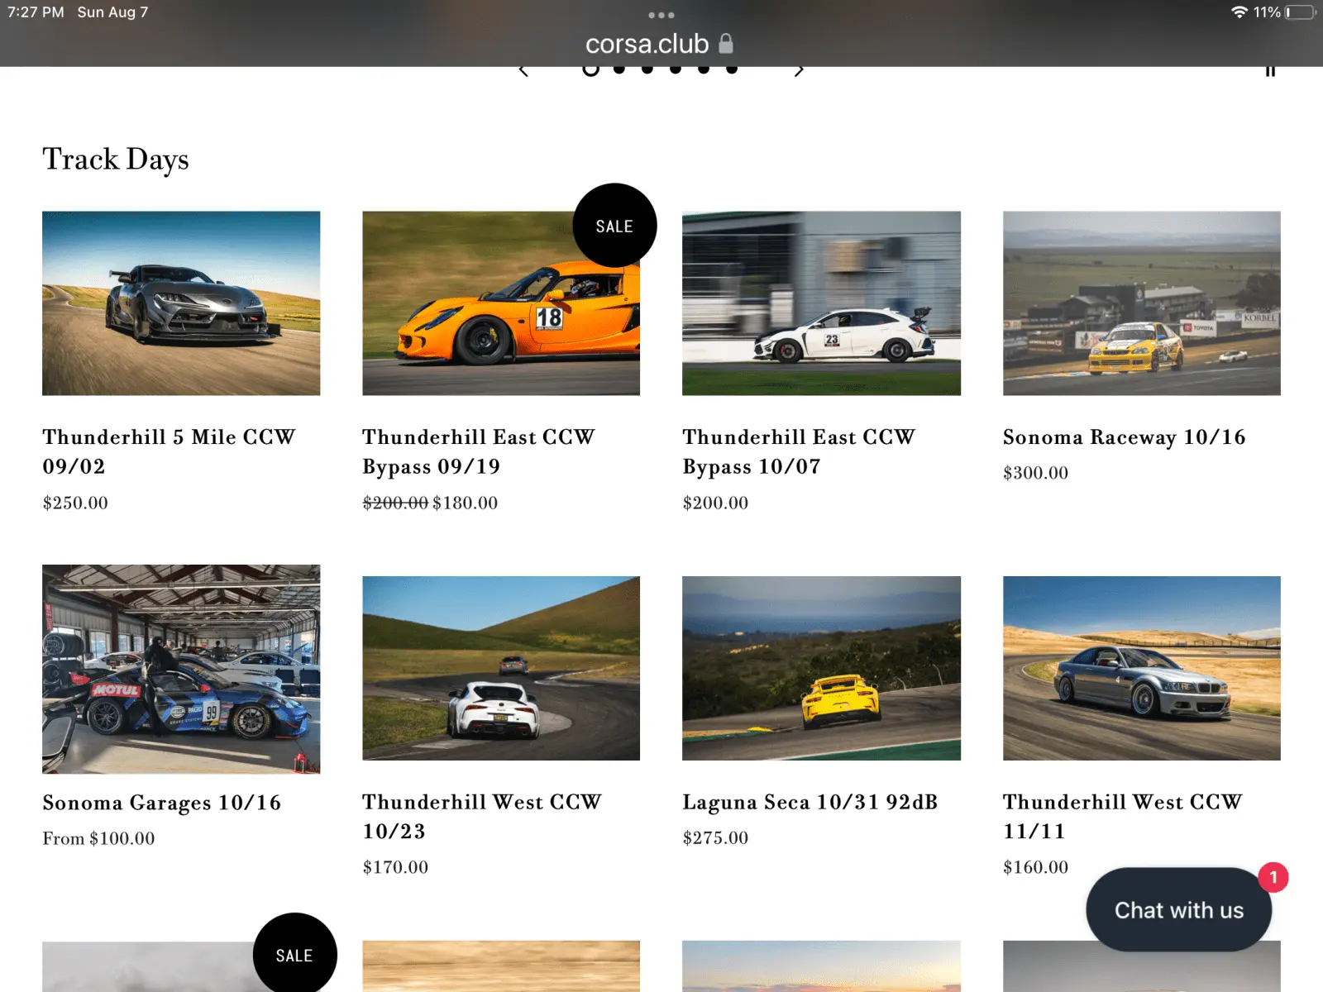The image size is (1323, 992).
Task: Tap the three-dot multitasking menu at top
Action: pos(661,15)
